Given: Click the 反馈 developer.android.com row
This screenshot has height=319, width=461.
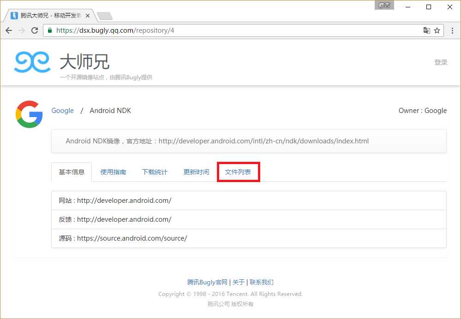Looking at the screenshot, I should [x=249, y=219].
